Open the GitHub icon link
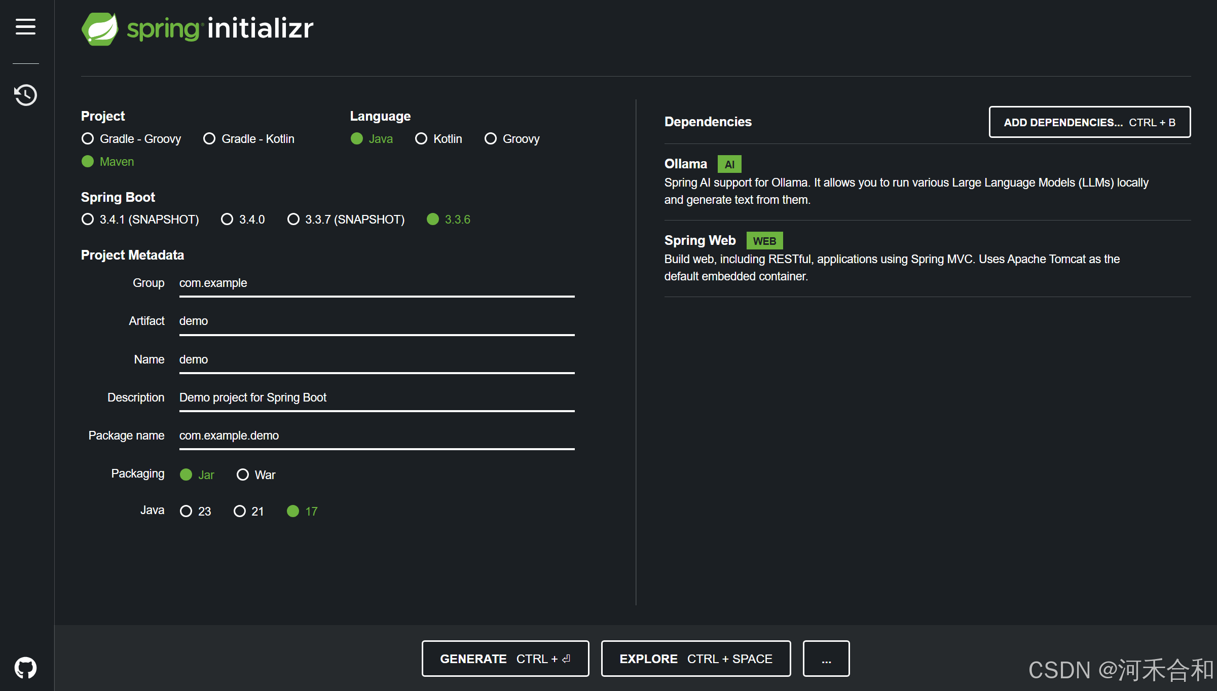Image resolution: width=1217 pixels, height=691 pixels. tap(25, 668)
